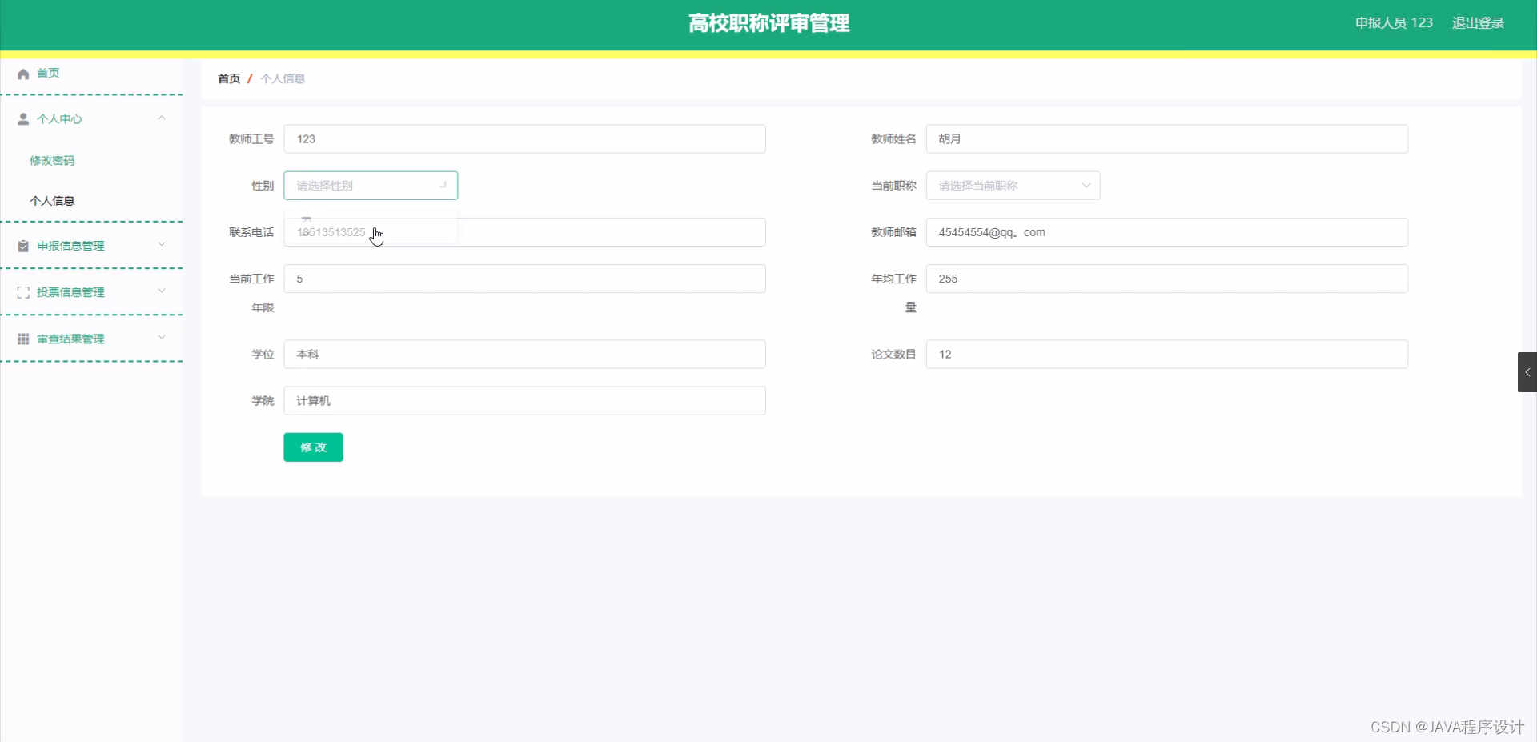Click the 投票信息管理 crop-frame icon

point(22,291)
